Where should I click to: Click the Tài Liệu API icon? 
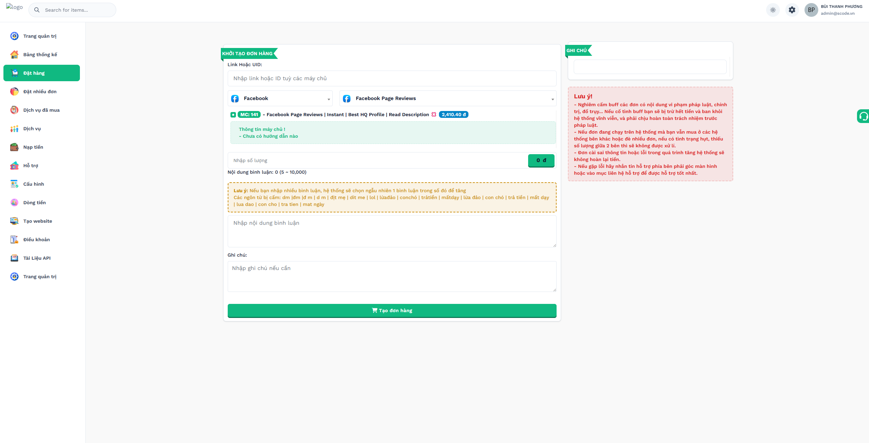coord(14,258)
